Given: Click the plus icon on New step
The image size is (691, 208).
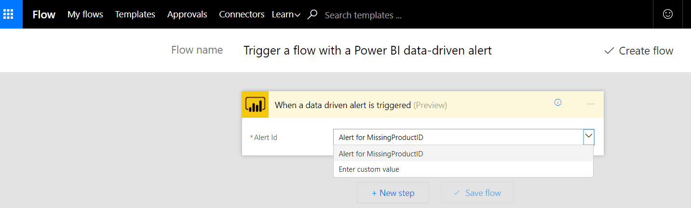Looking at the screenshot, I should 374,193.
